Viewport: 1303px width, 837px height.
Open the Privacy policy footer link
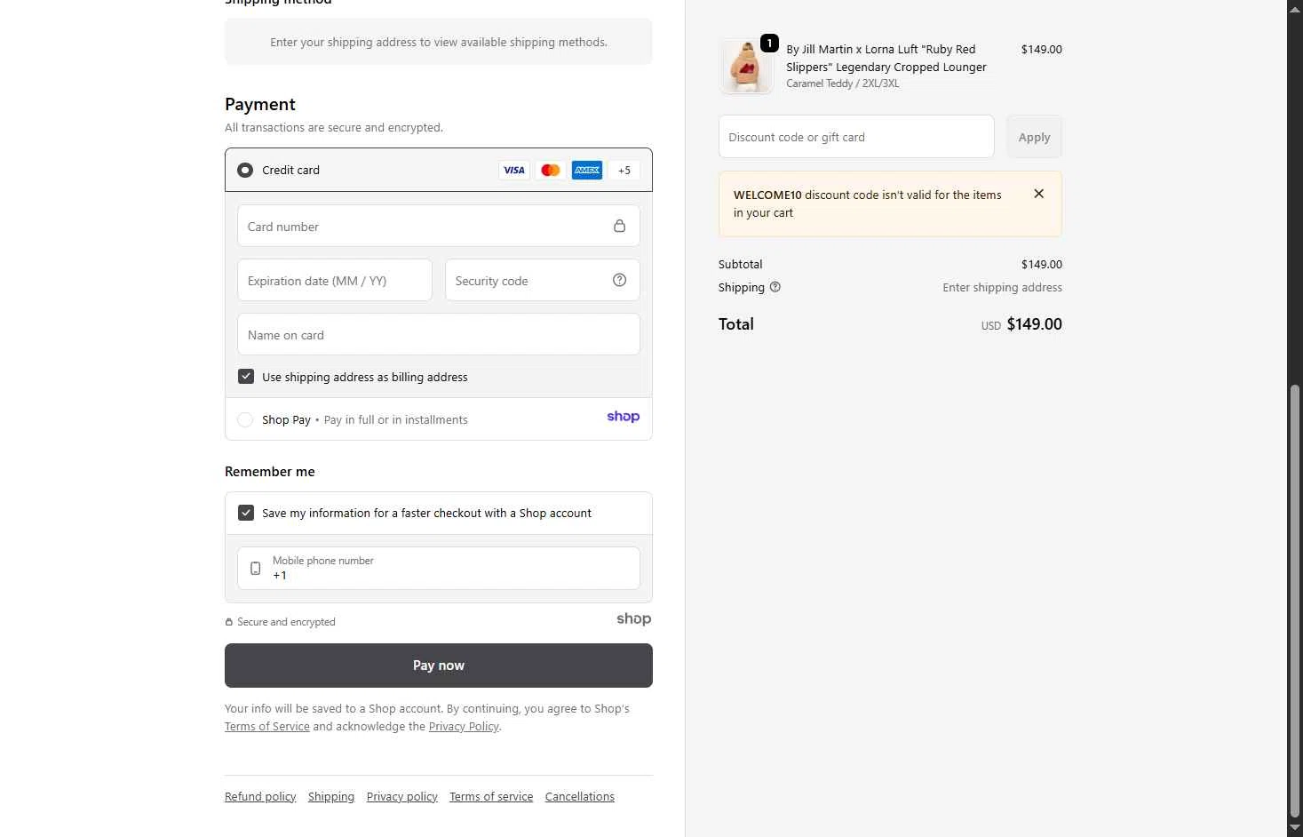pos(402,796)
